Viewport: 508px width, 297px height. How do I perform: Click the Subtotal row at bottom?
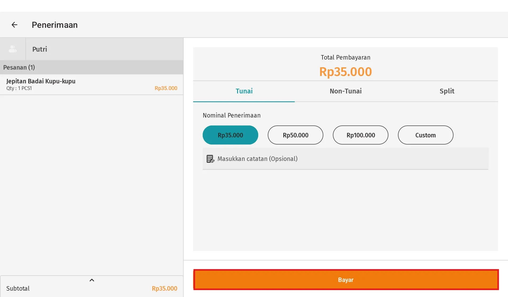18,289
